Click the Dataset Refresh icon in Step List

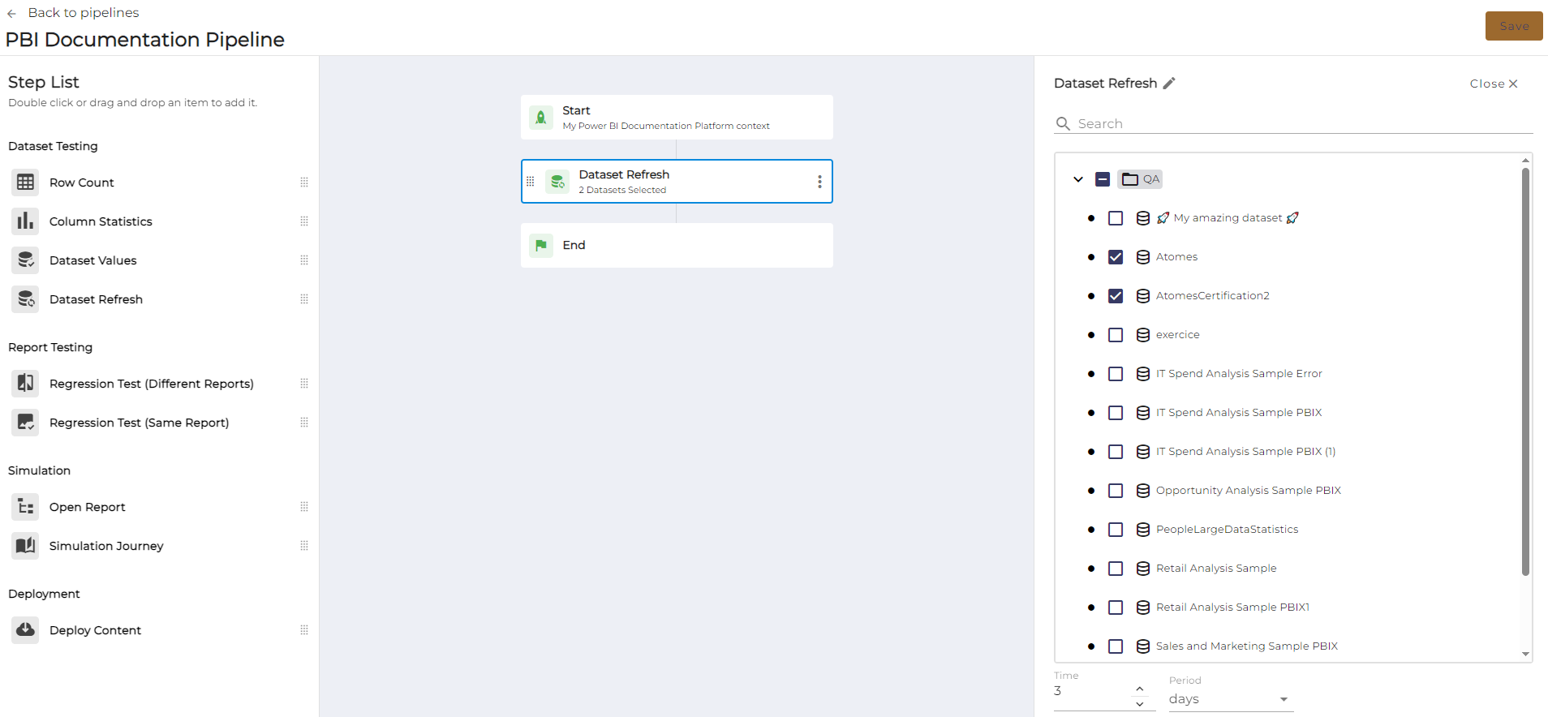tap(25, 299)
